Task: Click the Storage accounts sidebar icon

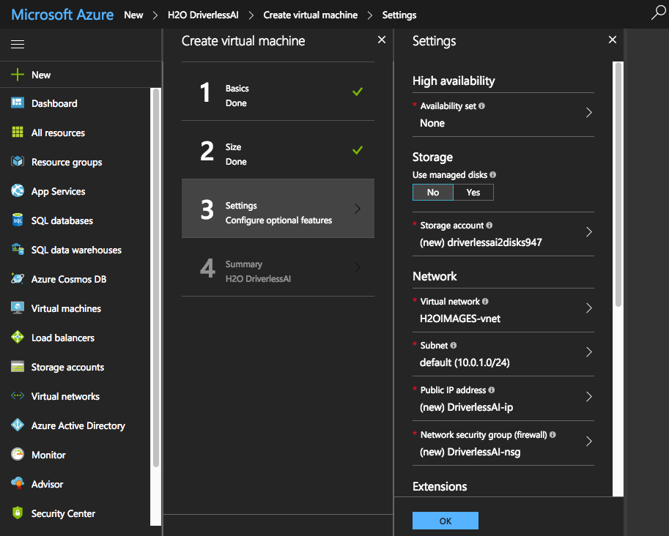Action: click(16, 367)
